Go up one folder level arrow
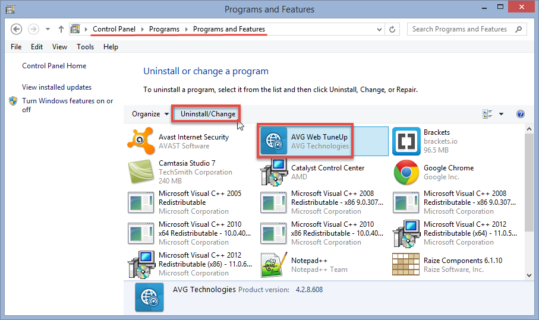 61,29
